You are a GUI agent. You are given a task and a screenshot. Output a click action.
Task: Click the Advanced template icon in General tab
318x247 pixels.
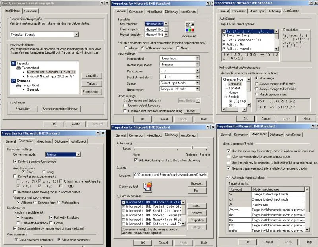click(x=190, y=27)
